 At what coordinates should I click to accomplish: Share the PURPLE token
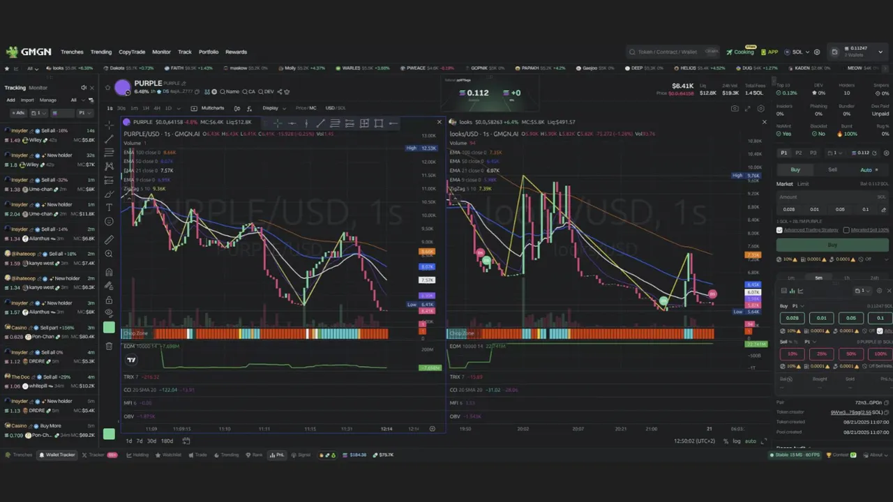[x=280, y=92]
